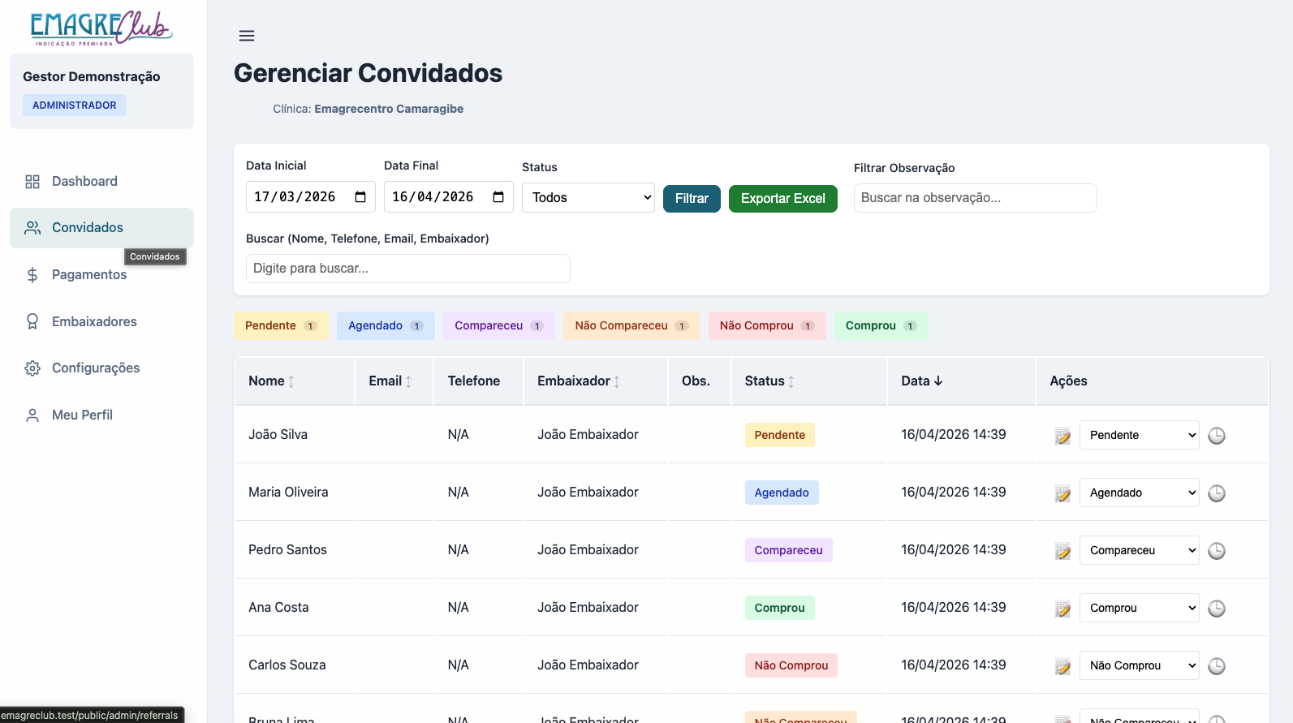
Task: Open the Status filter dropdown
Action: coord(588,198)
